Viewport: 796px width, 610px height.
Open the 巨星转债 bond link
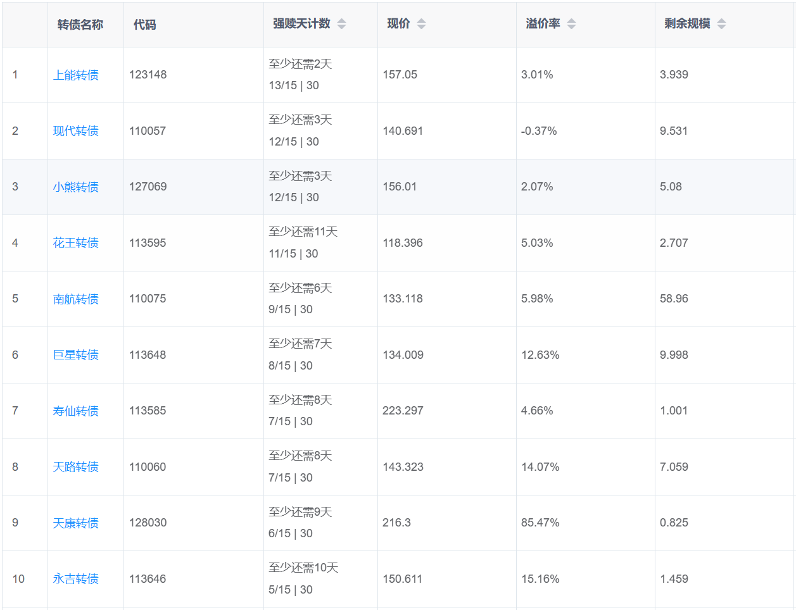click(x=76, y=355)
